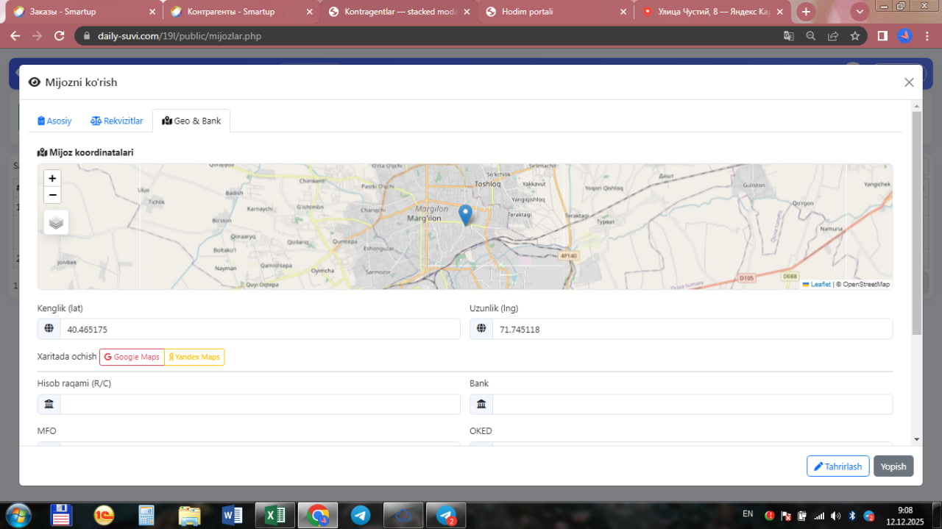The width and height of the screenshot is (942, 529).
Task: Bookmark this page with the star icon
Action: tap(855, 36)
